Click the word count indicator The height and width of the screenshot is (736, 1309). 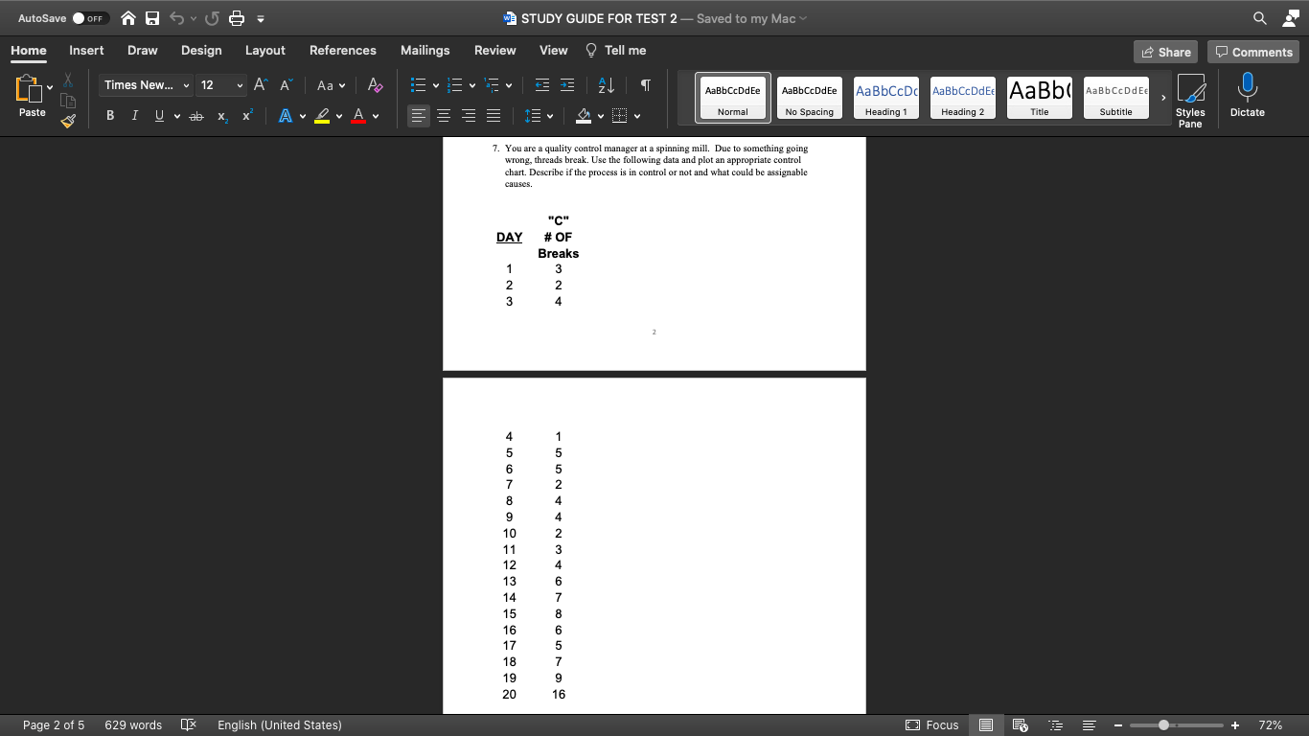point(133,725)
